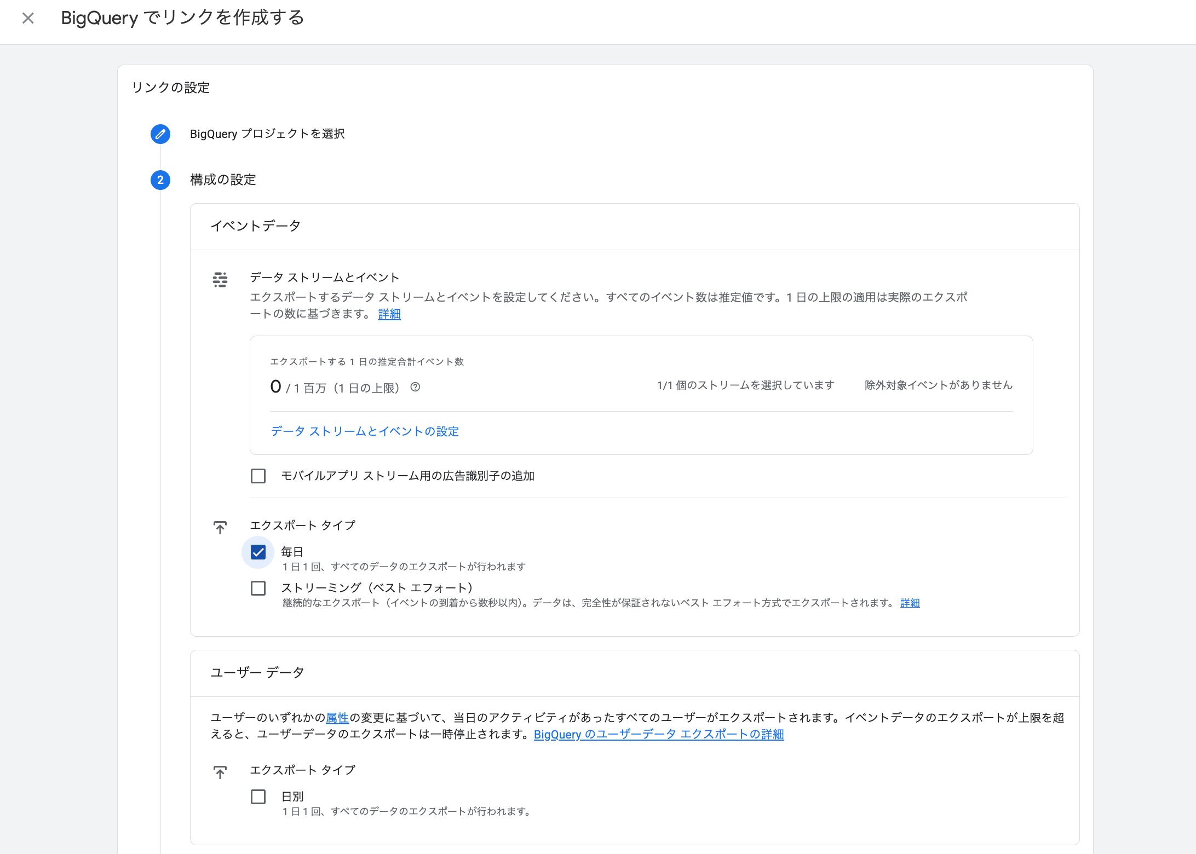Click the ユーザー データ section header
1196x854 pixels.
257,673
